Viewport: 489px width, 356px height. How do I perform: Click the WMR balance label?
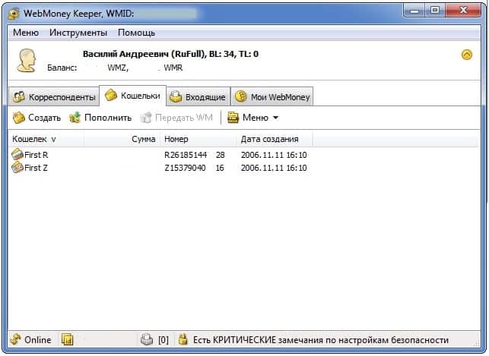(173, 68)
